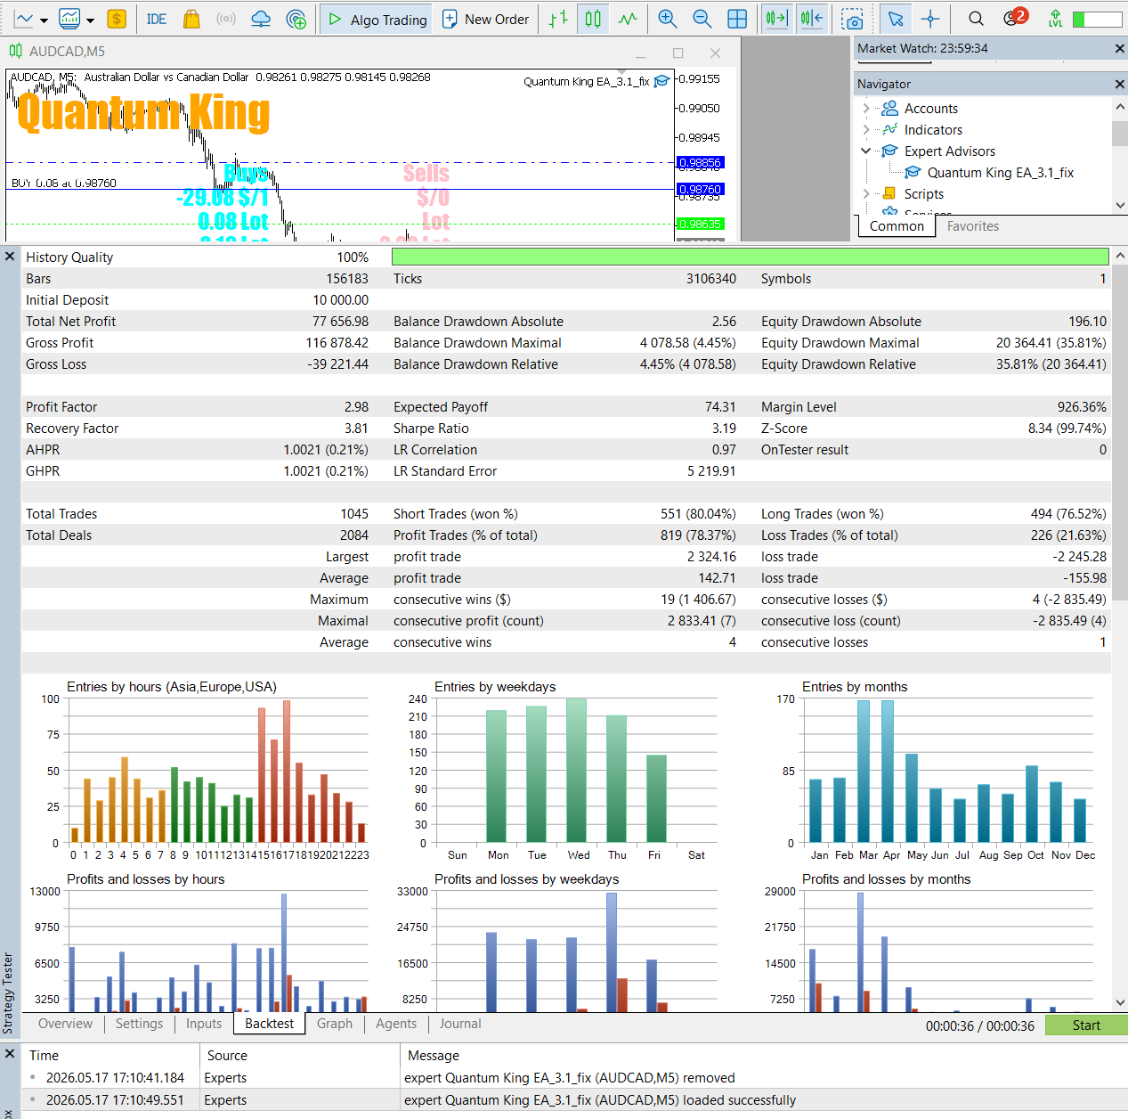Expand the Accounts tree node
Image resolution: width=1128 pixels, height=1119 pixels.
tap(866, 108)
